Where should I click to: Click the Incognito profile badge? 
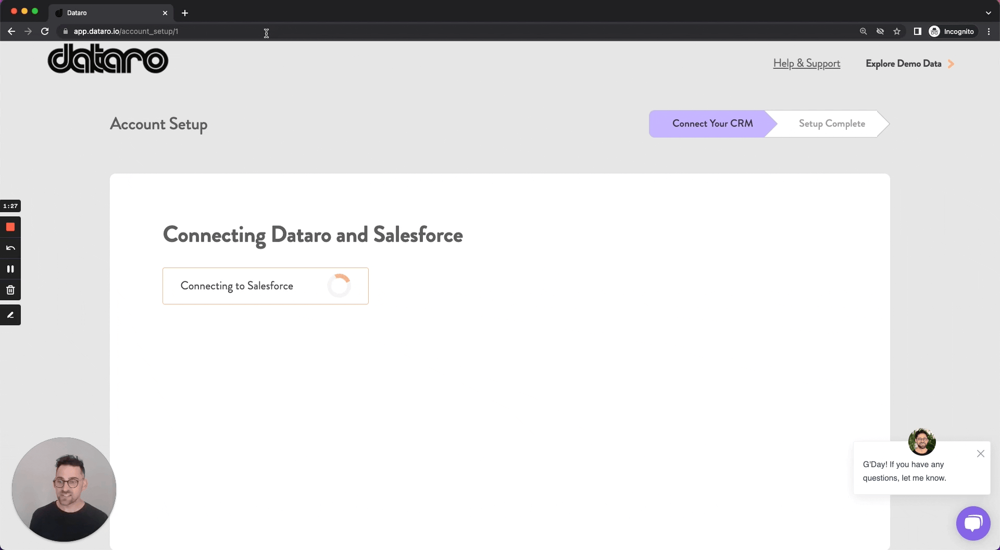click(952, 31)
